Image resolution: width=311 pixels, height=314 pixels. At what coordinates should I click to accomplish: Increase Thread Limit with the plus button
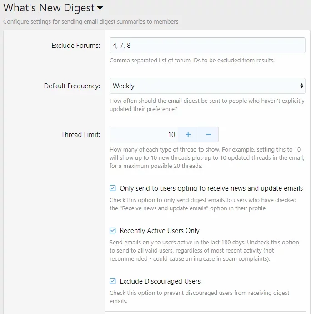pos(188,135)
